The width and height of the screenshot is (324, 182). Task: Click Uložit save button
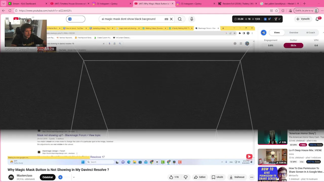point(217,177)
